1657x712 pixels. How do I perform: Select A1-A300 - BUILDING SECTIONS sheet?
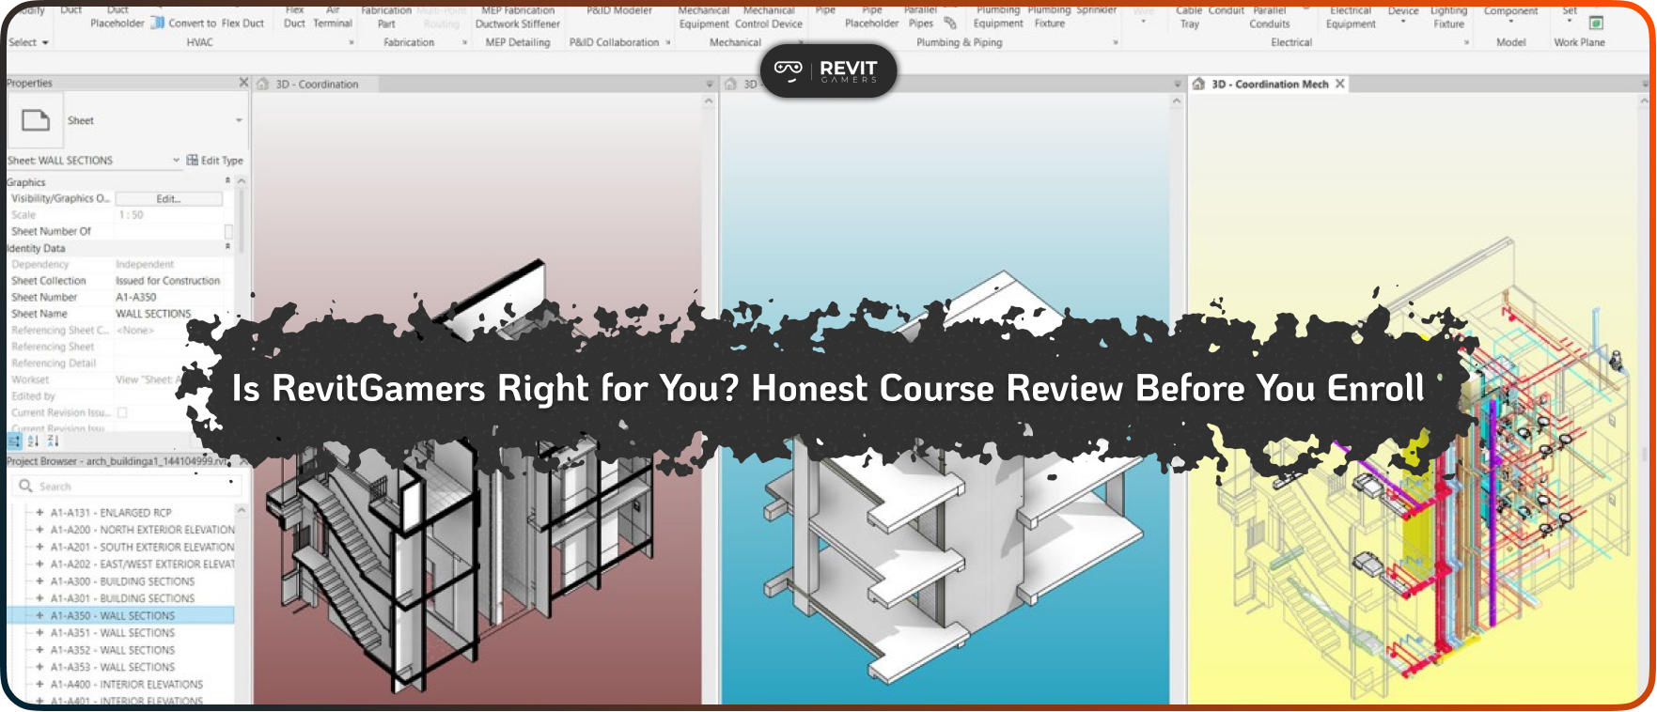tap(123, 581)
